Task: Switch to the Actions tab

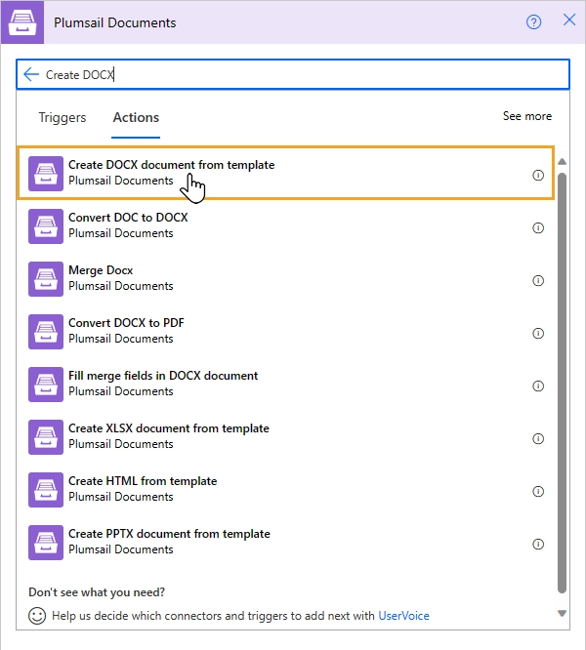Action: pyautogui.click(x=136, y=118)
